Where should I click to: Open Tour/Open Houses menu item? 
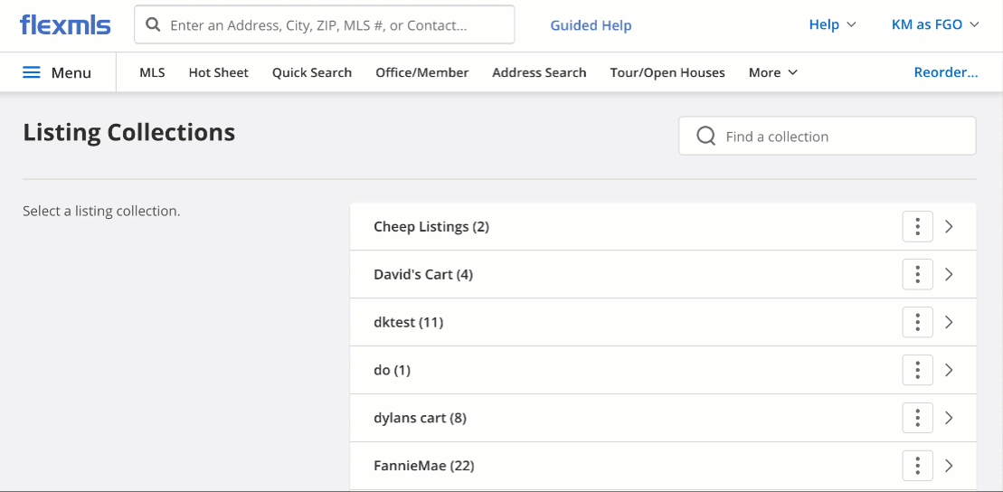[x=667, y=72]
